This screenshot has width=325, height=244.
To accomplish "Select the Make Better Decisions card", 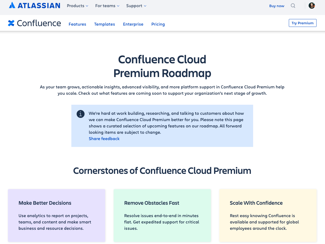I will point(56,215).
